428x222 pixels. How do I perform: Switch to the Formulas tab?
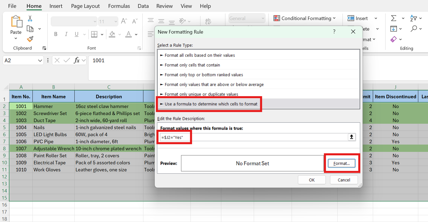pos(119,6)
